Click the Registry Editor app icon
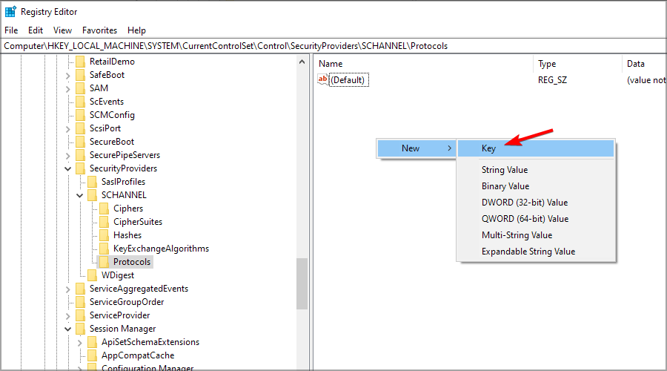Screen dimensions: 667x371 point(10,11)
